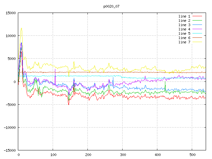This screenshot has width=212, height=159.
Task: Select the "line 2" legend label
Action: [x=185, y=21]
